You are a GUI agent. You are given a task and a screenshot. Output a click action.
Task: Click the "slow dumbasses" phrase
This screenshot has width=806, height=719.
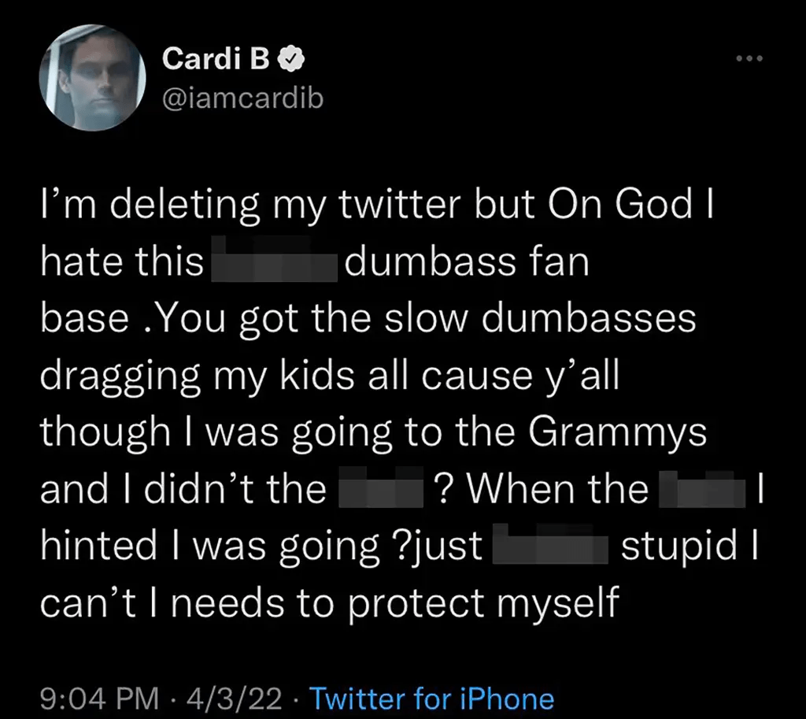point(540,318)
